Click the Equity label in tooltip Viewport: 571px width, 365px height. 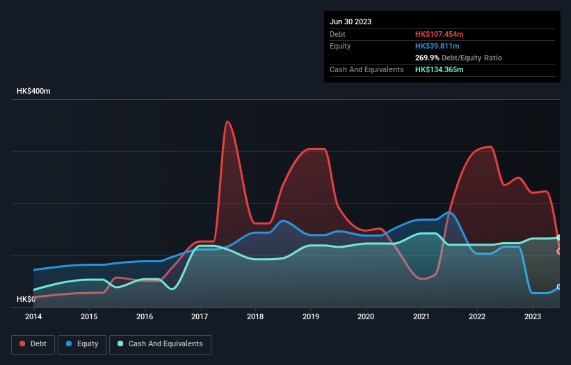tap(340, 46)
